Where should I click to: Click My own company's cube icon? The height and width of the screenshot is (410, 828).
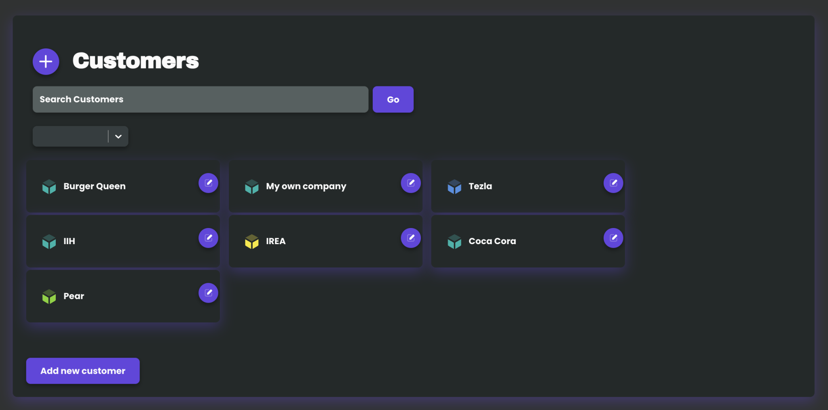click(x=251, y=186)
